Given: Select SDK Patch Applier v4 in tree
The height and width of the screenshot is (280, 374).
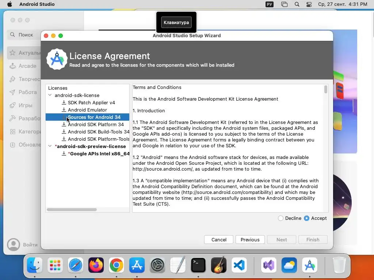Looking at the screenshot, I should (91, 102).
